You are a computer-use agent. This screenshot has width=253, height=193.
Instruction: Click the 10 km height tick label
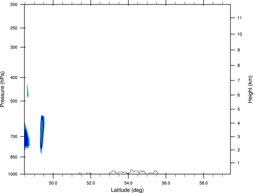click(x=240, y=34)
